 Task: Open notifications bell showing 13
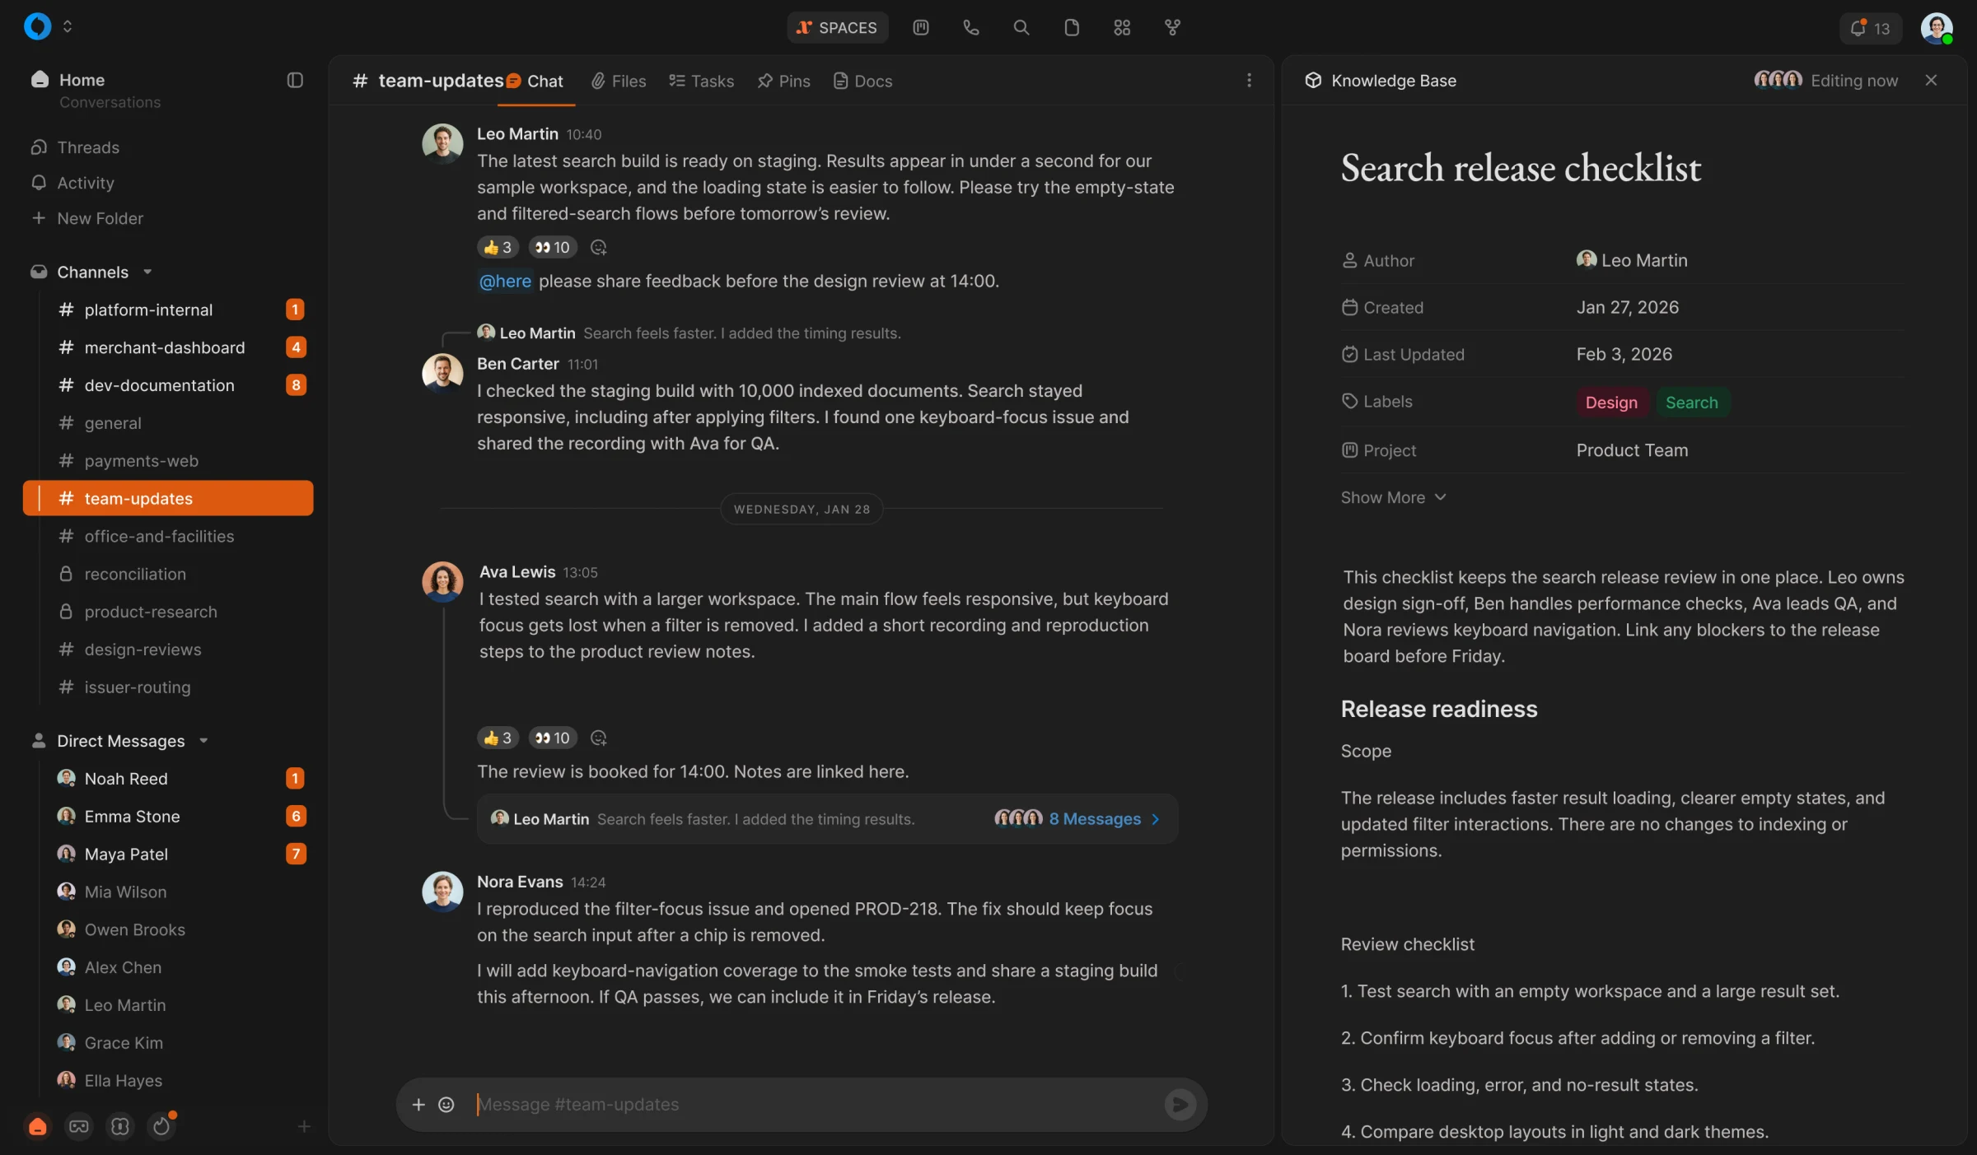pyautogui.click(x=1870, y=28)
